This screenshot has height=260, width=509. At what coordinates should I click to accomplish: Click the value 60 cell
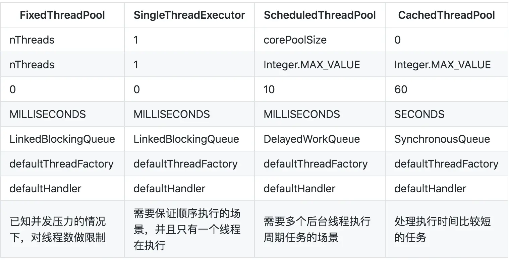pyautogui.click(x=401, y=89)
